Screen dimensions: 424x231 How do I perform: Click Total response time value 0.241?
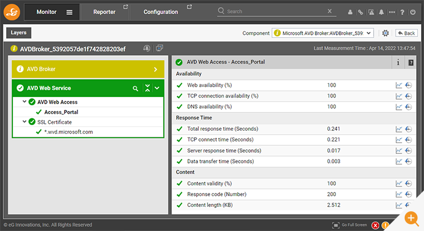334,129
